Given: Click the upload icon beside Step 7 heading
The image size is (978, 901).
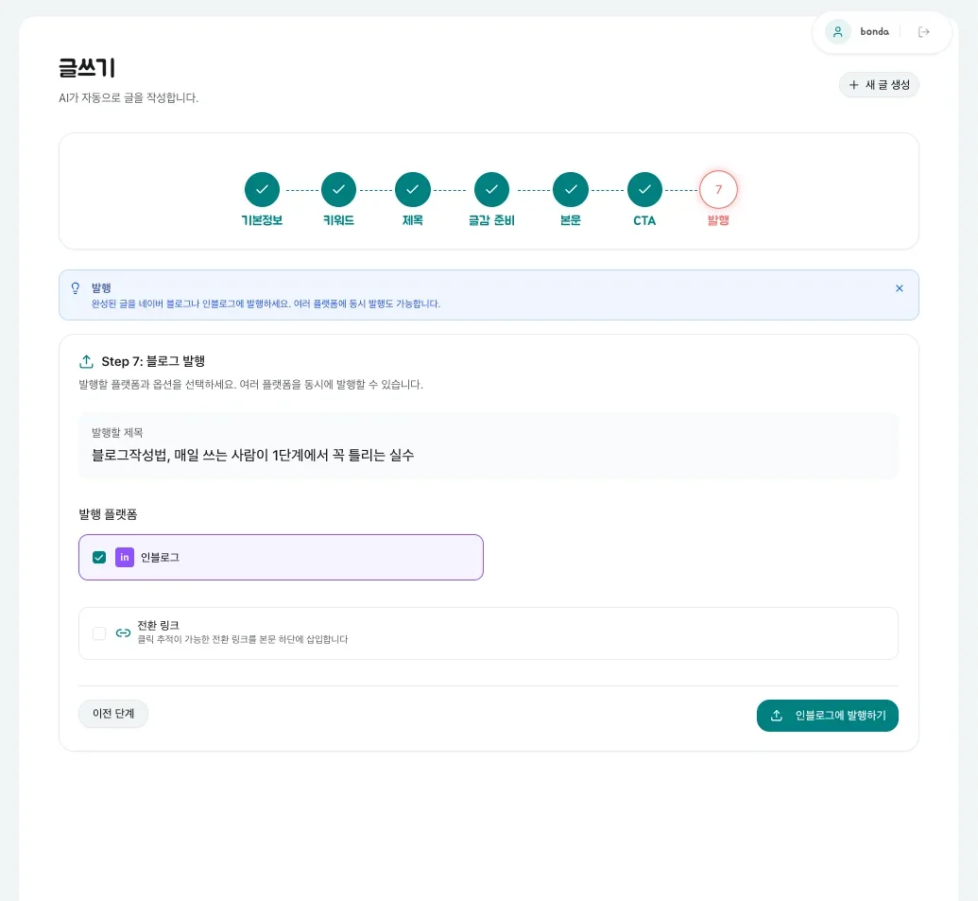Looking at the screenshot, I should (86, 361).
